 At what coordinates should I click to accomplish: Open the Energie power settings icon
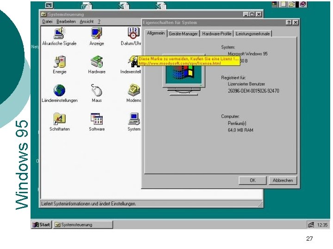60,62
